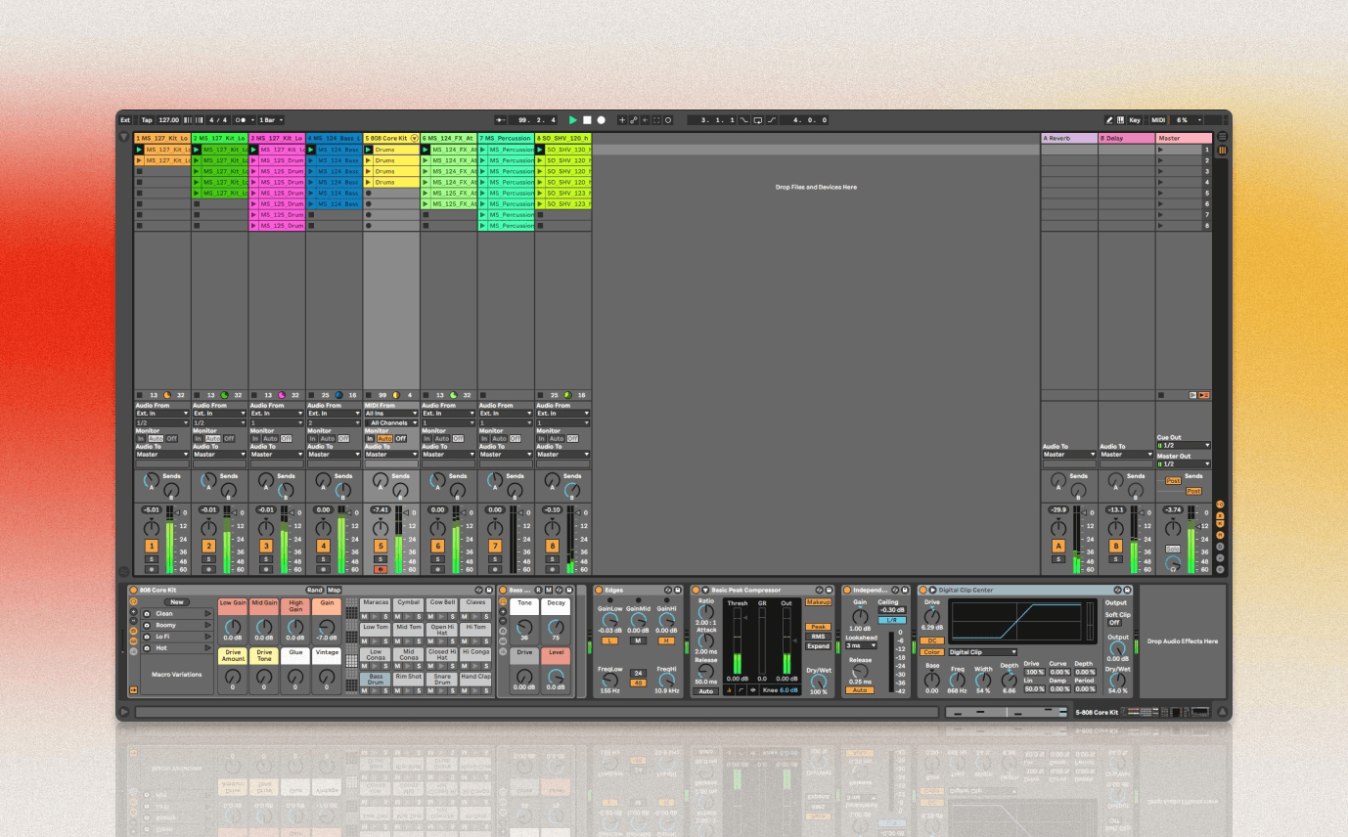Screen dimensions: 1348x837
Task: Open the Lookahead dropdown on the limiter
Action: (x=860, y=646)
